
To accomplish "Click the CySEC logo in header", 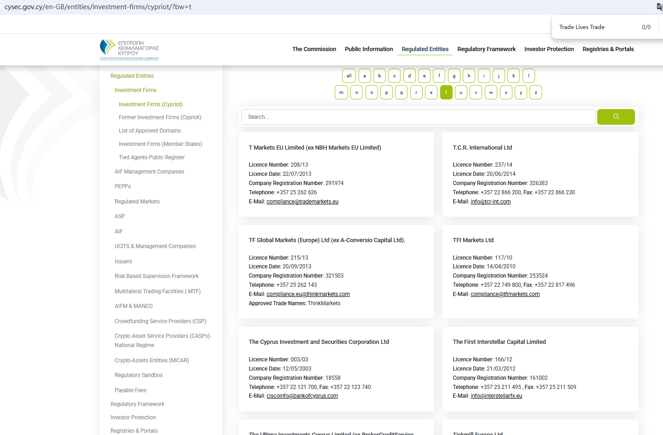I will point(129,49).
